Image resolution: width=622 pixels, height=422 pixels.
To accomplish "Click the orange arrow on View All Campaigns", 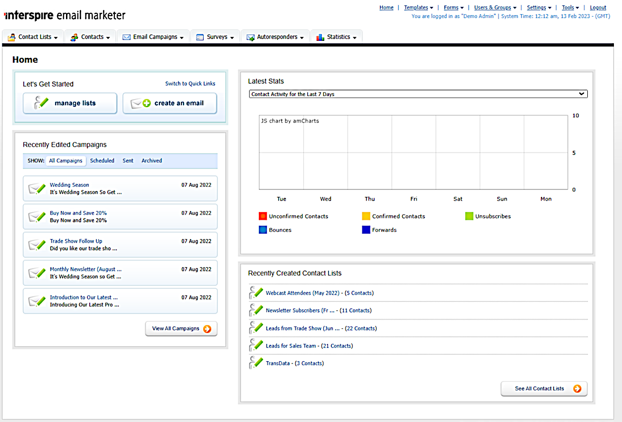I will click(x=207, y=328).
